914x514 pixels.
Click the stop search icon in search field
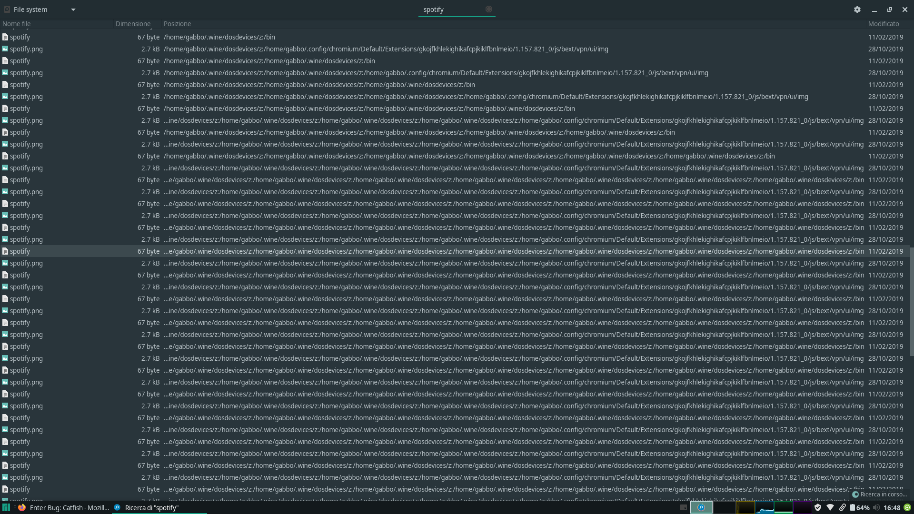[488, 9]
